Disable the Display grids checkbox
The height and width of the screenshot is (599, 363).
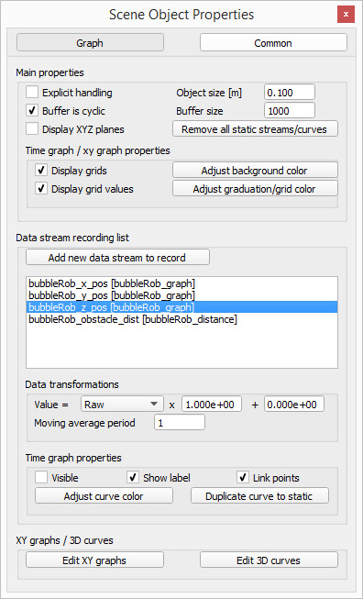41,171
